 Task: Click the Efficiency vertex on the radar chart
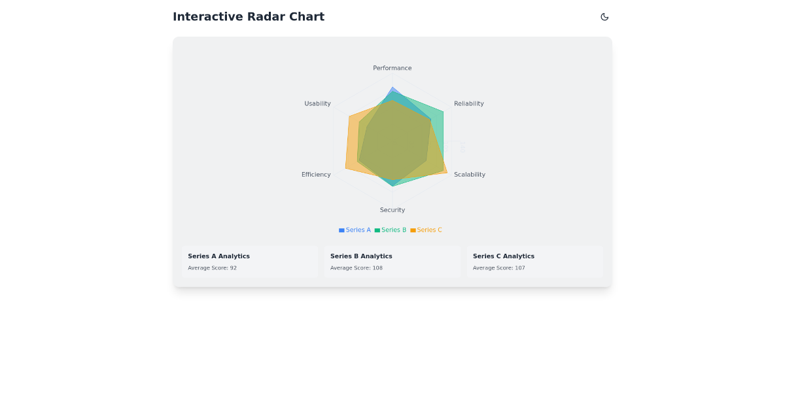[316, 175]
